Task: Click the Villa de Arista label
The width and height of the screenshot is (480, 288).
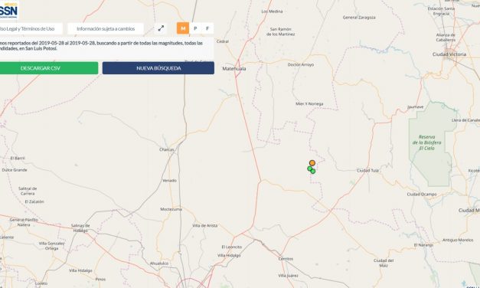Action: click(x=205, y=225)
